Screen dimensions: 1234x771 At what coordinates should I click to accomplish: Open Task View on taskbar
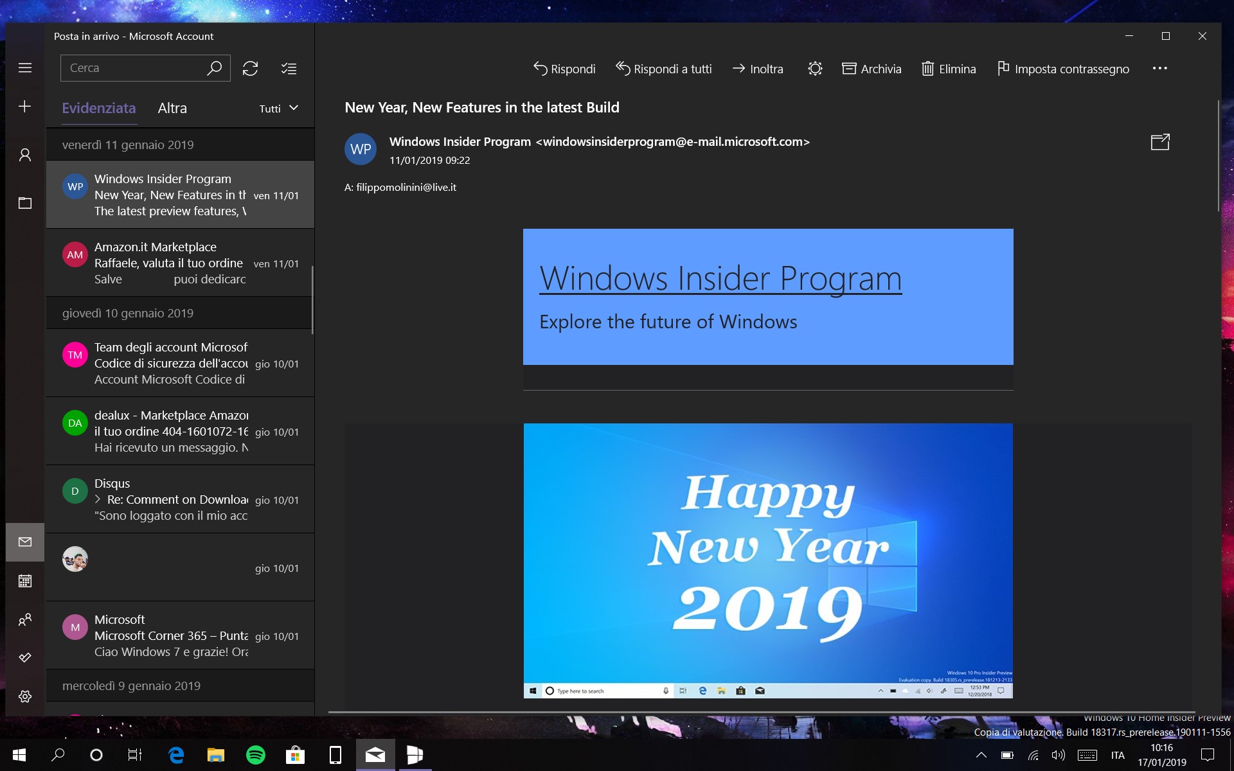pyautogui.click(x=135, y=755)
